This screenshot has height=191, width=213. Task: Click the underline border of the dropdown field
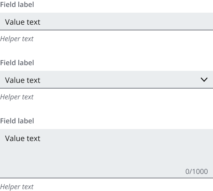click(x=106, y=88)
